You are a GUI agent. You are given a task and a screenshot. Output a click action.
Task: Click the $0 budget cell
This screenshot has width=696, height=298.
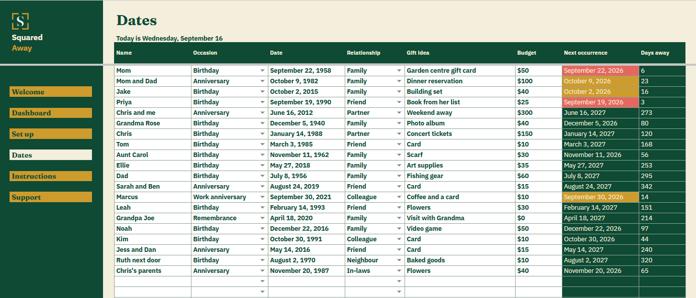(x=539, y=218)
